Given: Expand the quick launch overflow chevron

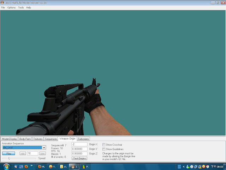Looking at the screenshot, I should pyautogui.click(x=31, y=165).
